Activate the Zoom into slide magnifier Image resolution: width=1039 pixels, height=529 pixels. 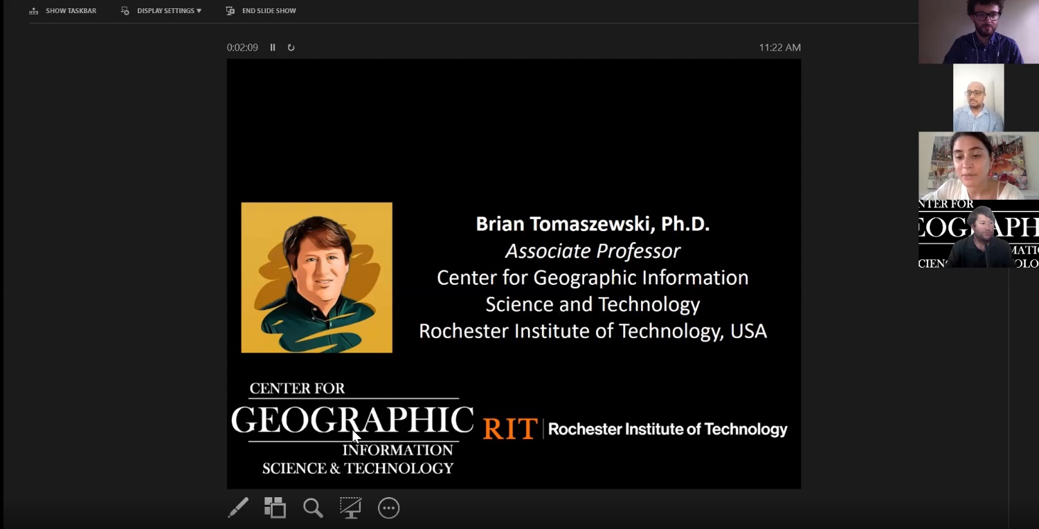coord(313,508)
